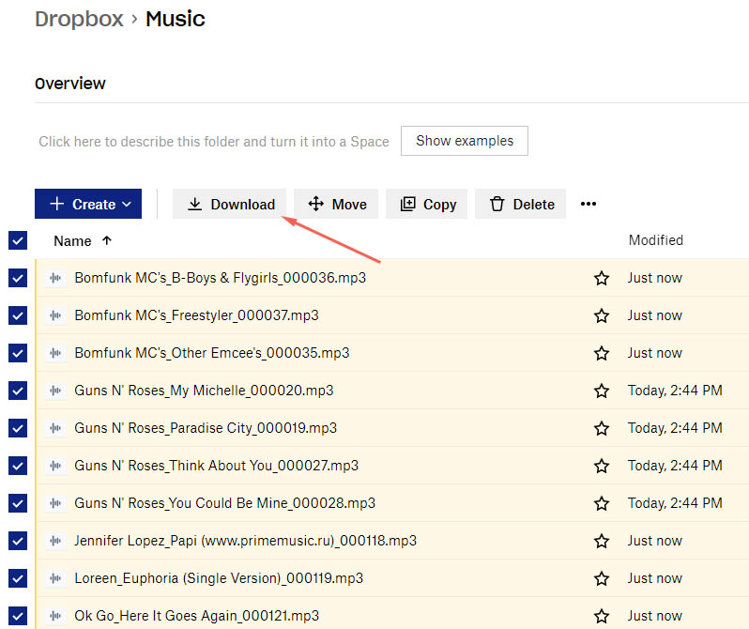This screenshot has height=629, width=749.
Task: Uncheck Bomfunk MC's_Other Emcee's checkbox
Action: point(18,353)
